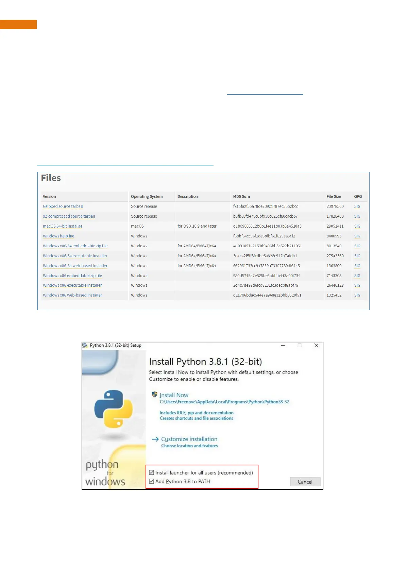
Task: Select MD5 sum f215fa2f55a78de739c1787ec56b2bcd
Action: point(266,206)
